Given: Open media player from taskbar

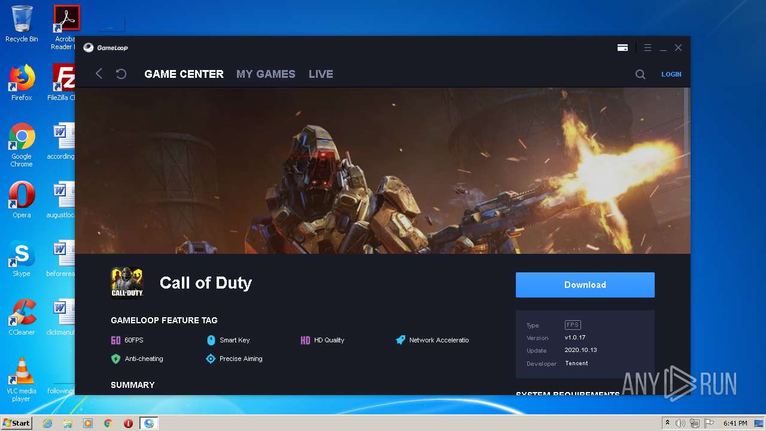Looking at the screenshot, I should click(x=88, y=423).
